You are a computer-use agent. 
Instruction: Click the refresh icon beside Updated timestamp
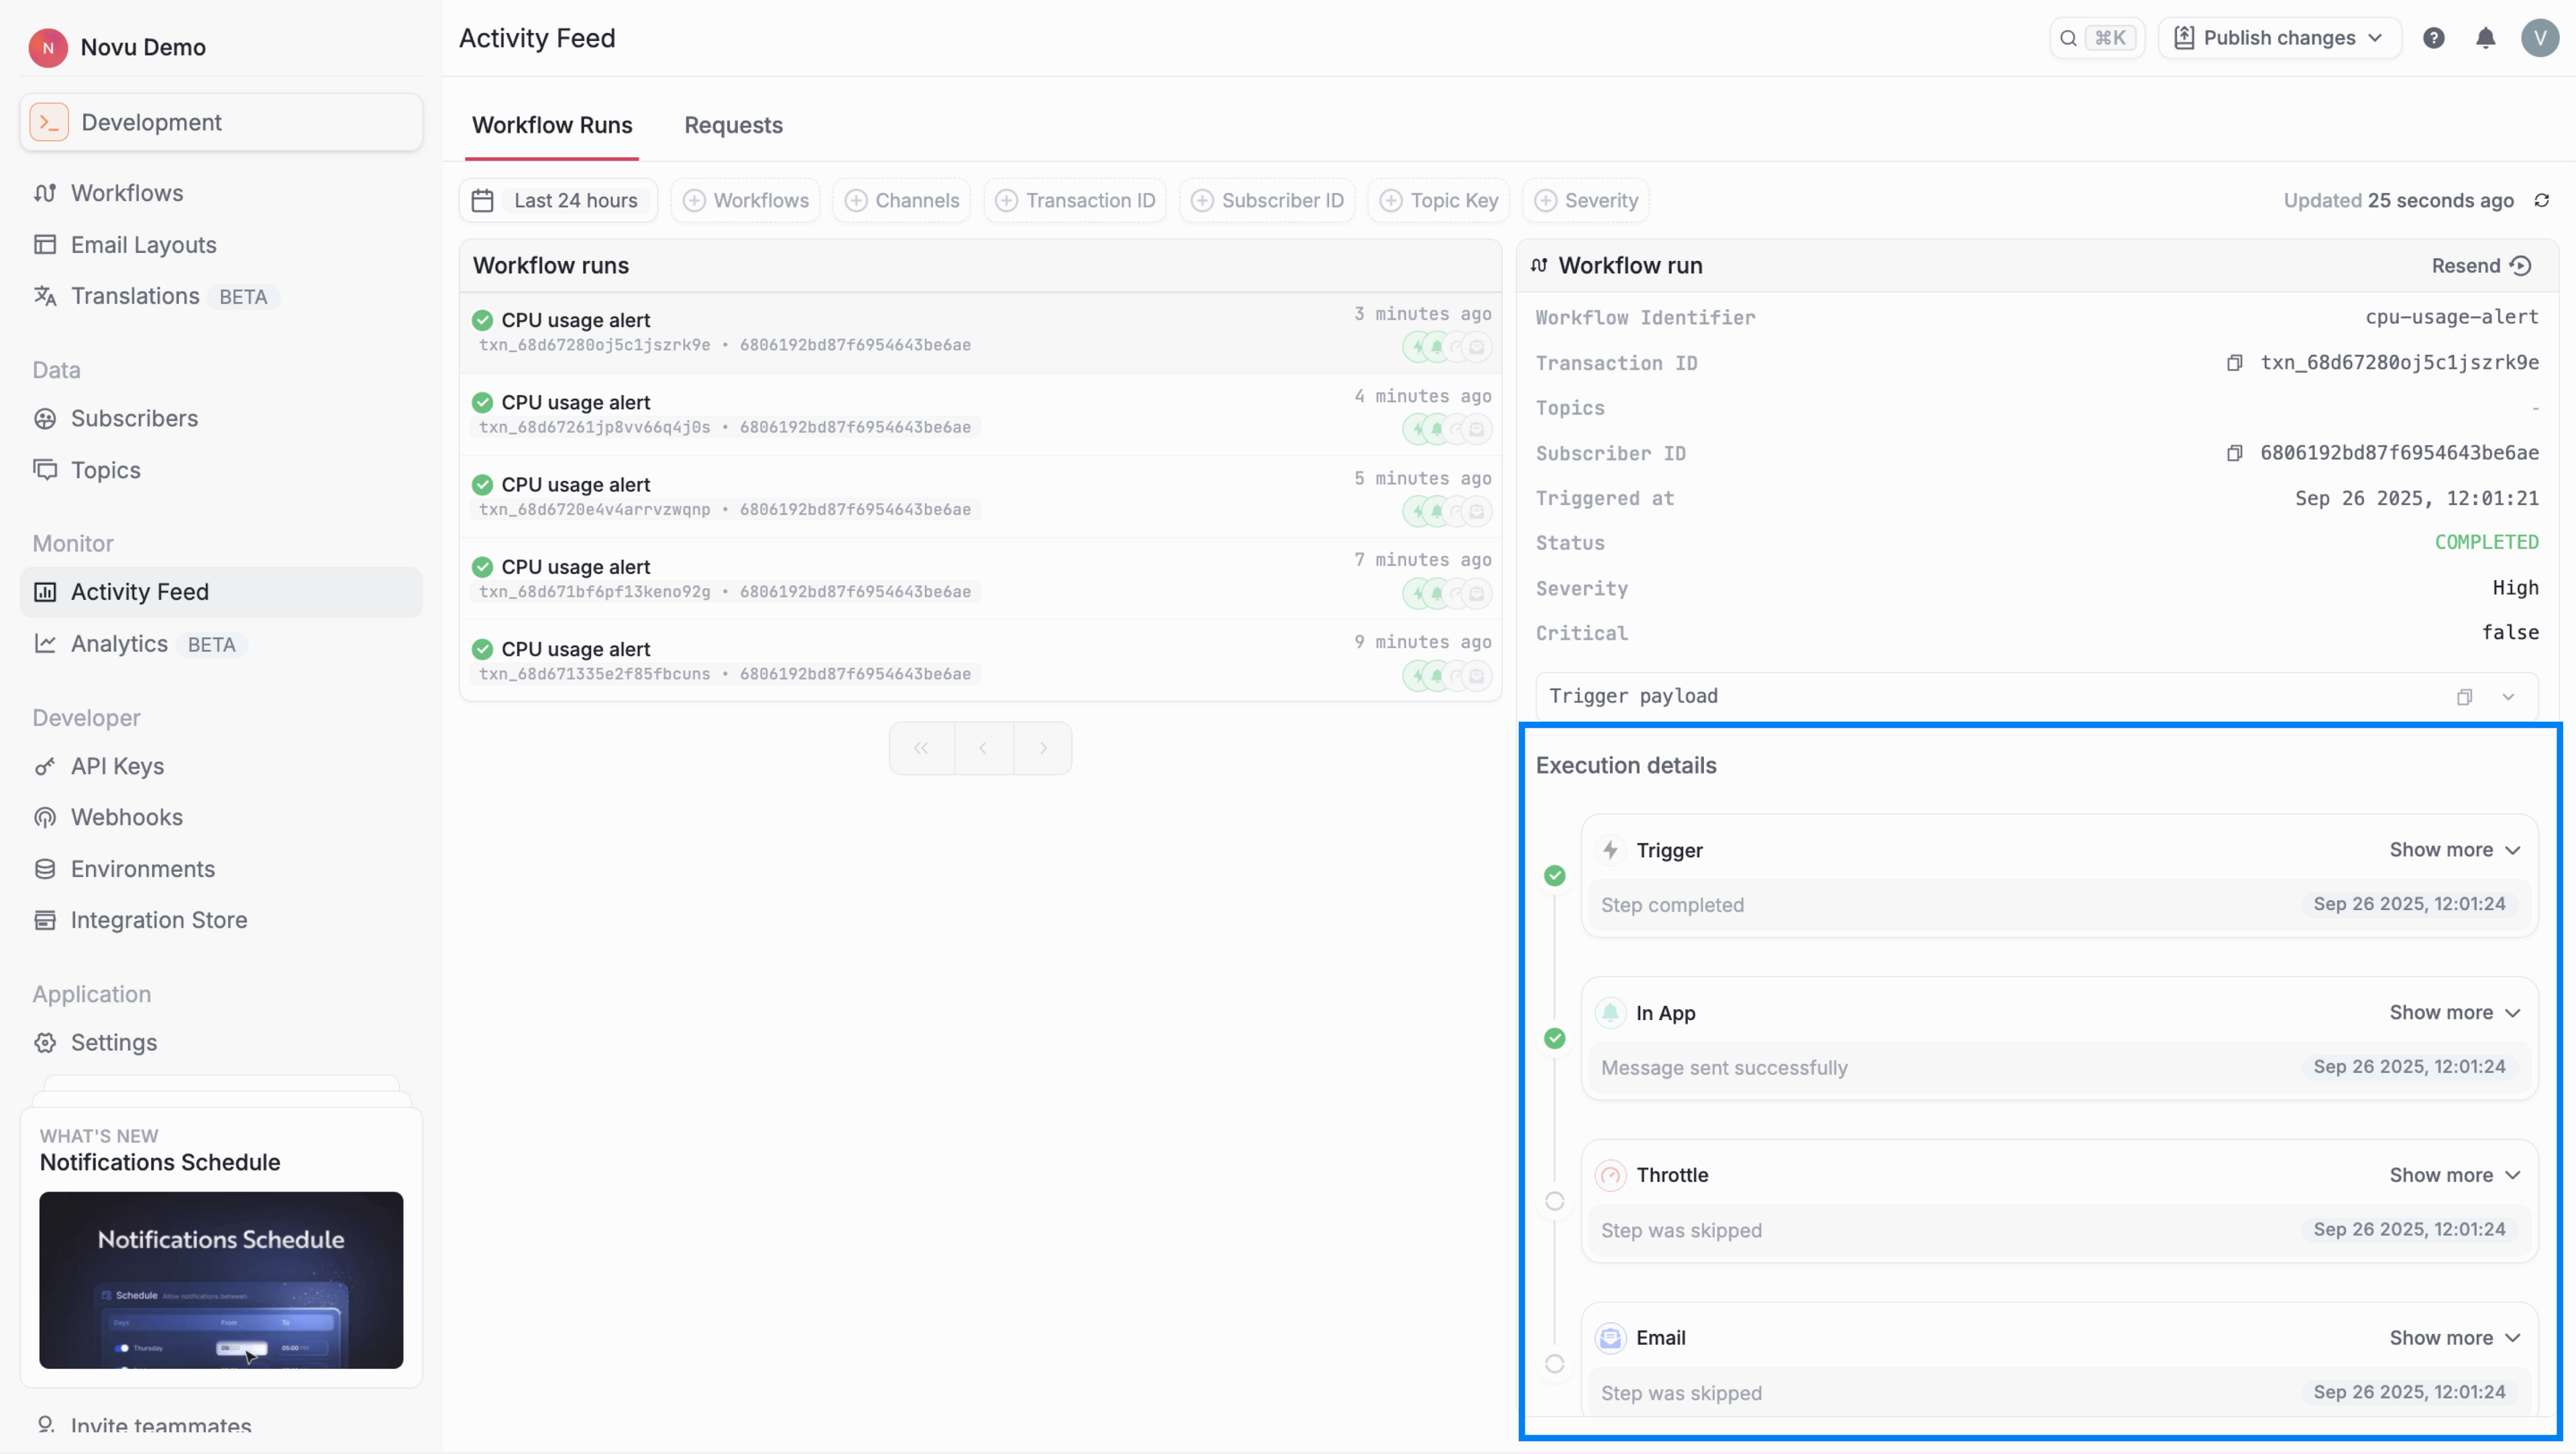tap(2541, 200)
